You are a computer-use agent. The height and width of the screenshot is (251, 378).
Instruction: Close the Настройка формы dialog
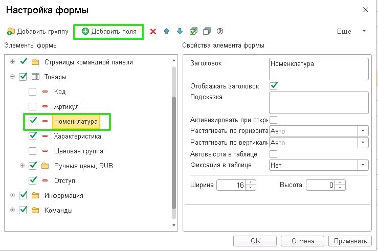365,10
